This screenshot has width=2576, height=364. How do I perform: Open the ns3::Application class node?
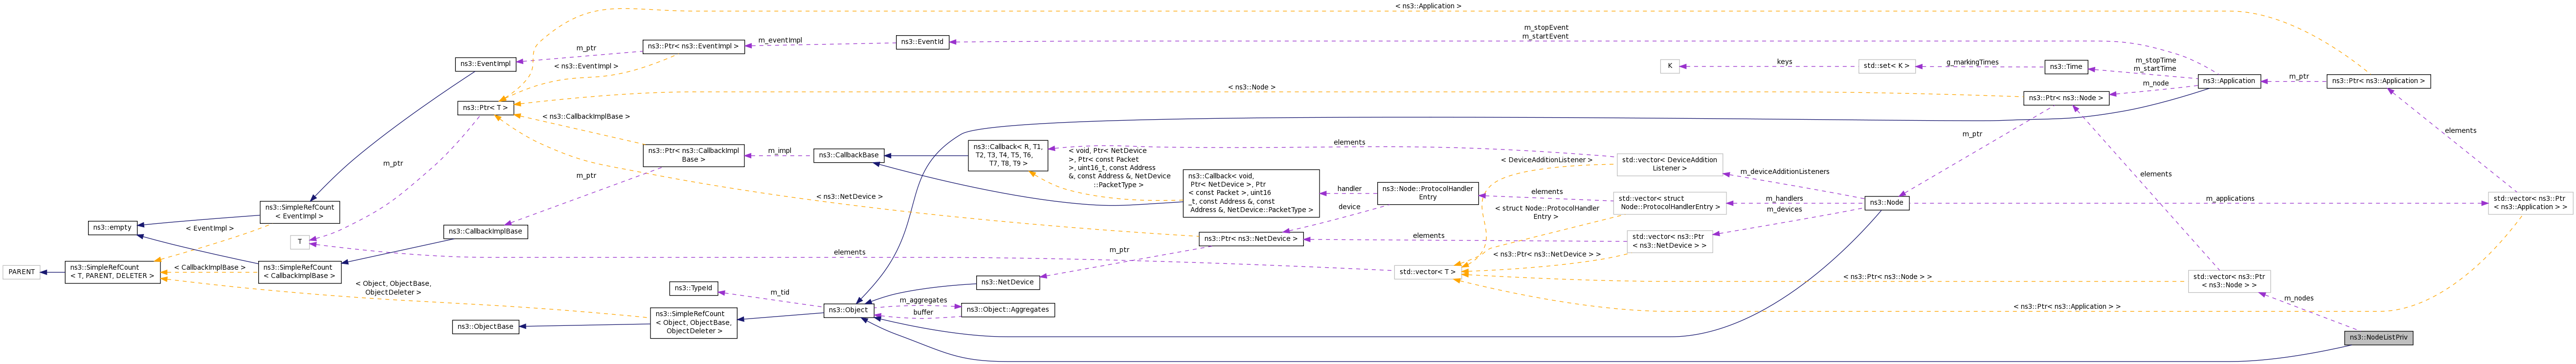tap(2229, 81)
